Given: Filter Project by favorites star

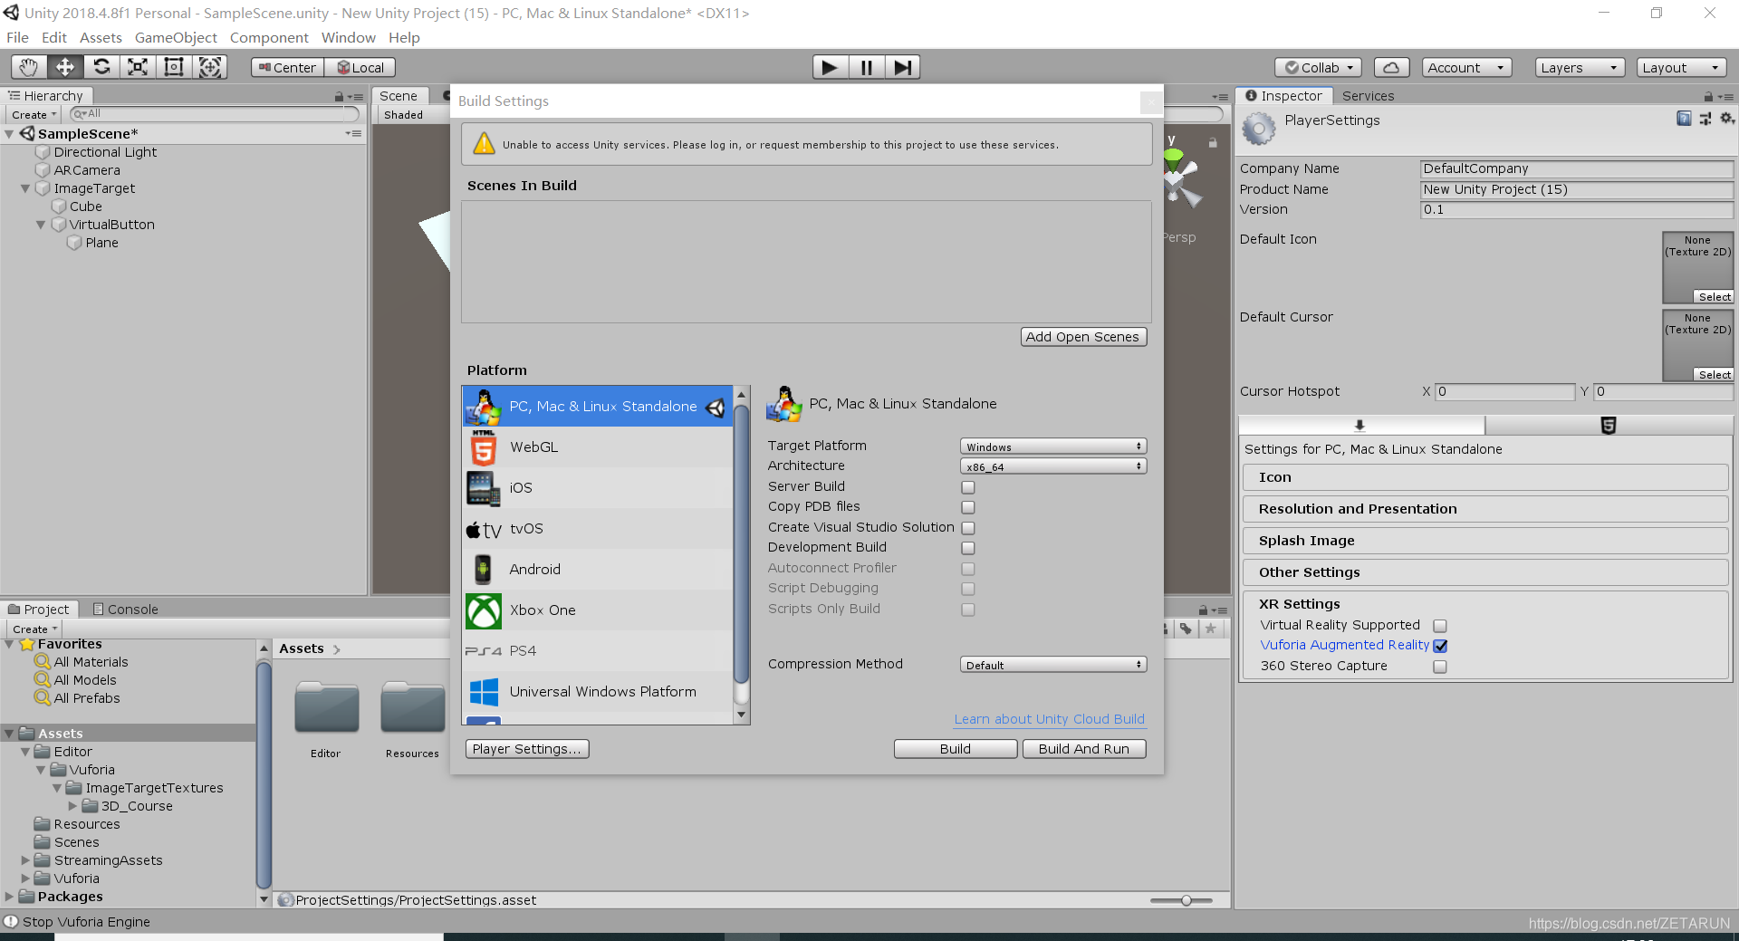Looking at the screenshot, I should pyautogui.click(x=1211, y=629).
